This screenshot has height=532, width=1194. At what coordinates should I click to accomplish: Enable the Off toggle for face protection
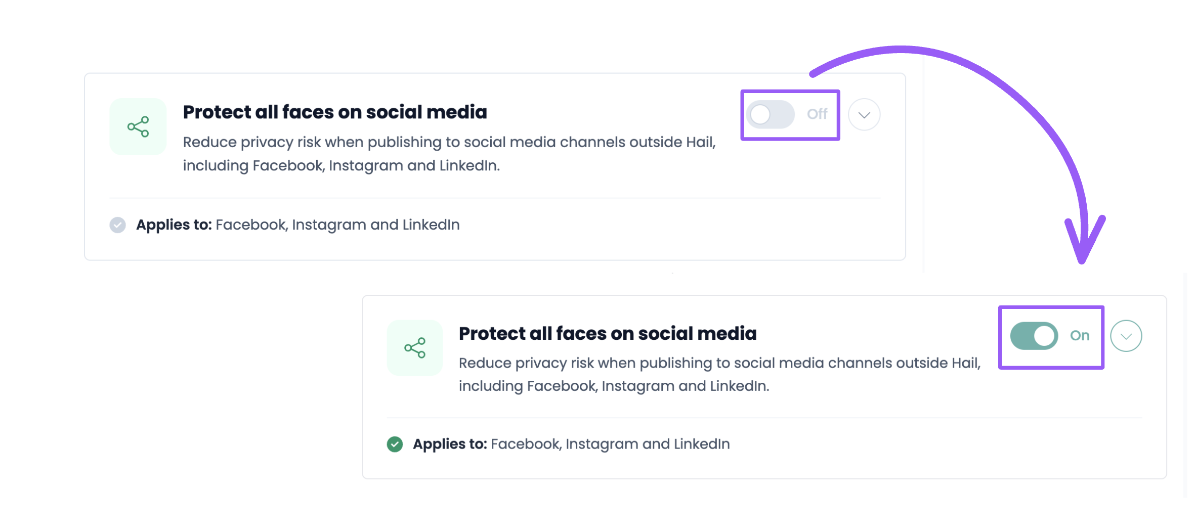click(771, 114)
